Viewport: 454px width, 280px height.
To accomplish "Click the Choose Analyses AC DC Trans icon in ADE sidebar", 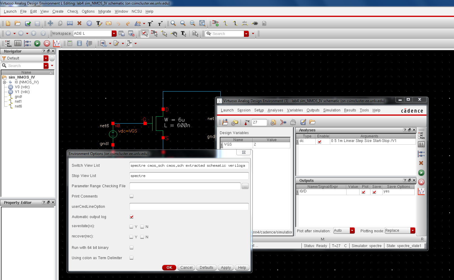I will coord(421,135).
